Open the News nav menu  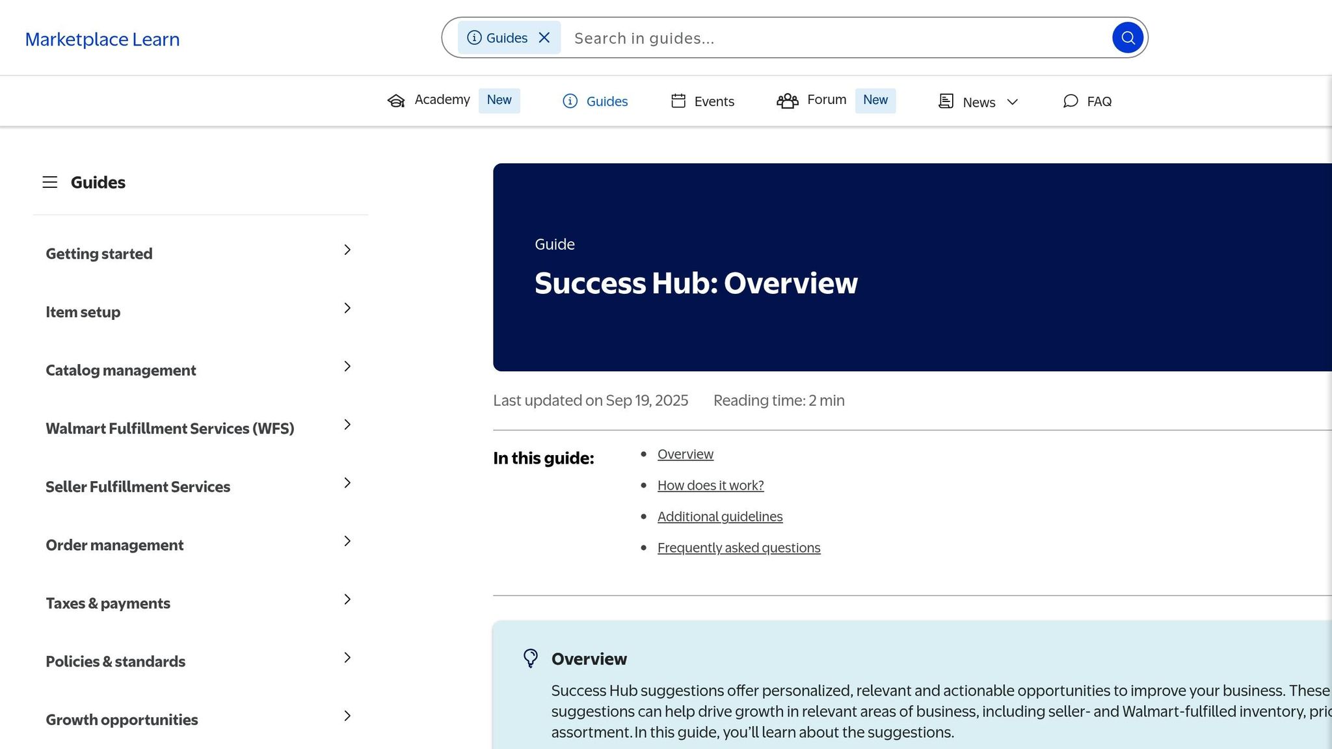[979, 102]
